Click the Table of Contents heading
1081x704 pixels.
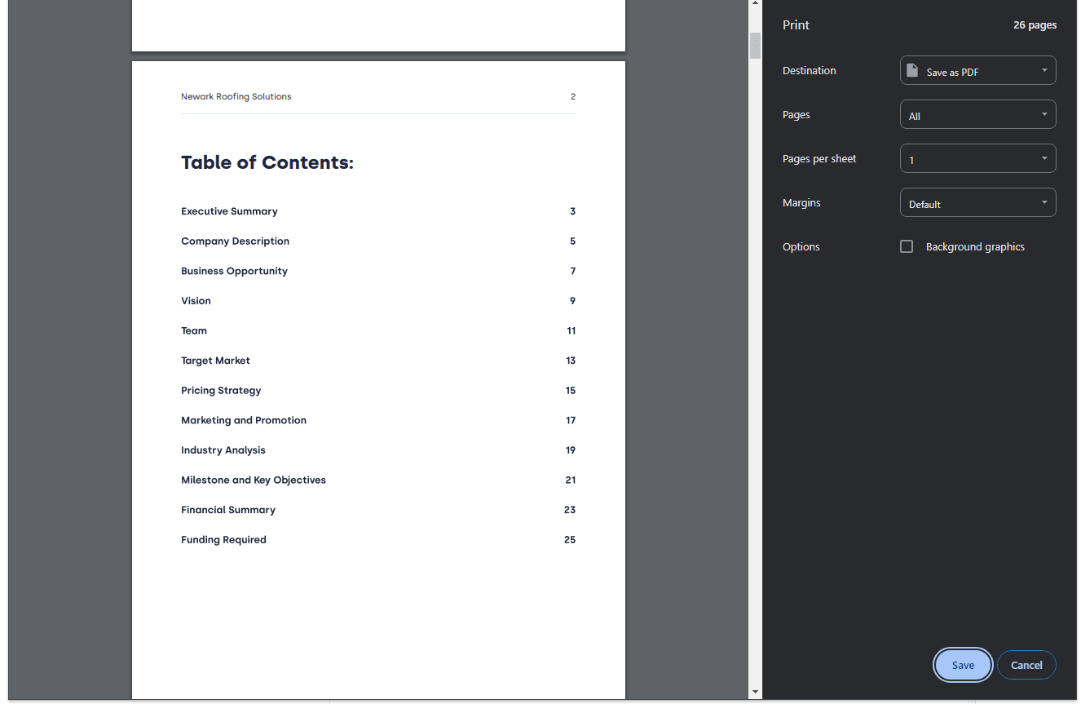267,162
